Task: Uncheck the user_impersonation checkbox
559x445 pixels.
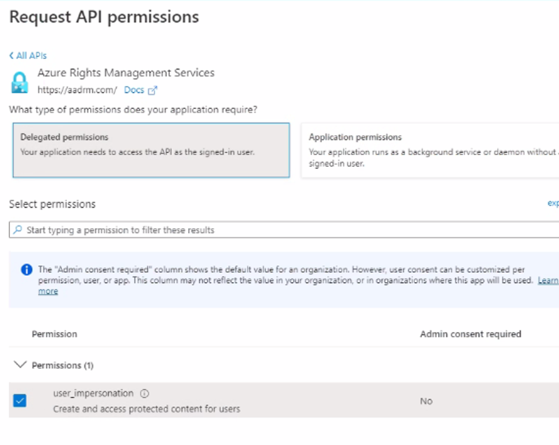Action: click(19, 400)
